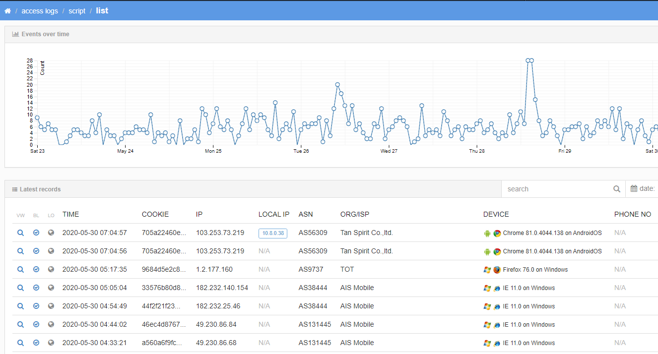Open view magnifier for the 04:33:21 record

20,343
